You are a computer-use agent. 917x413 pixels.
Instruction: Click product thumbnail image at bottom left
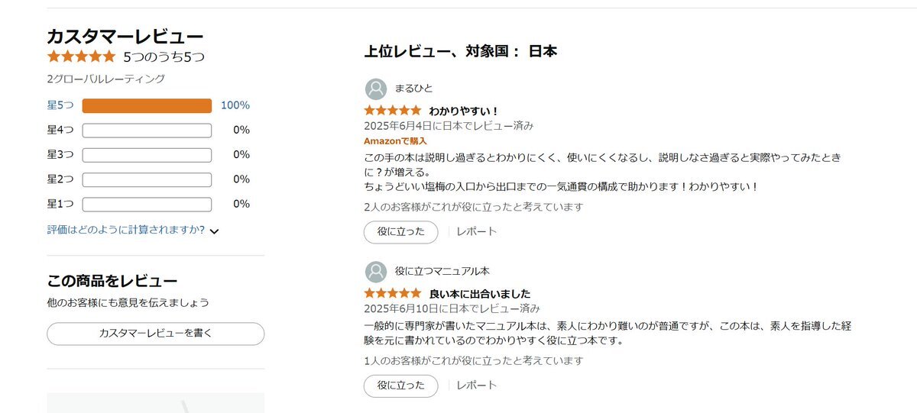point(156,402)
